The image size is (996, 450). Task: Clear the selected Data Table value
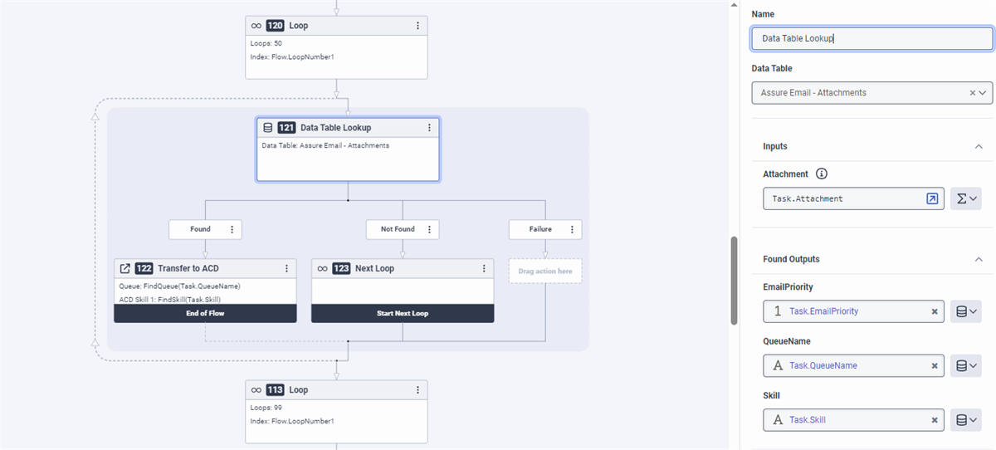[x=973, y=93]
